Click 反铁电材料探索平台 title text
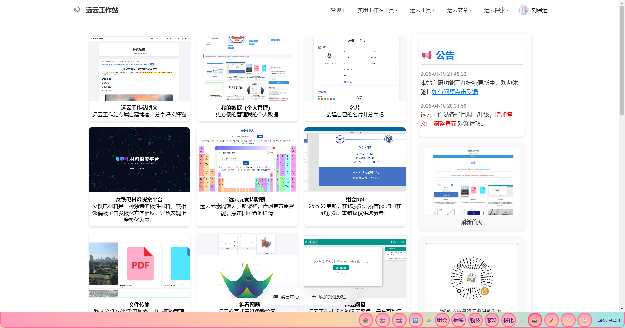Viewport: 625px width, 328px height. click(x=139, y=199)
